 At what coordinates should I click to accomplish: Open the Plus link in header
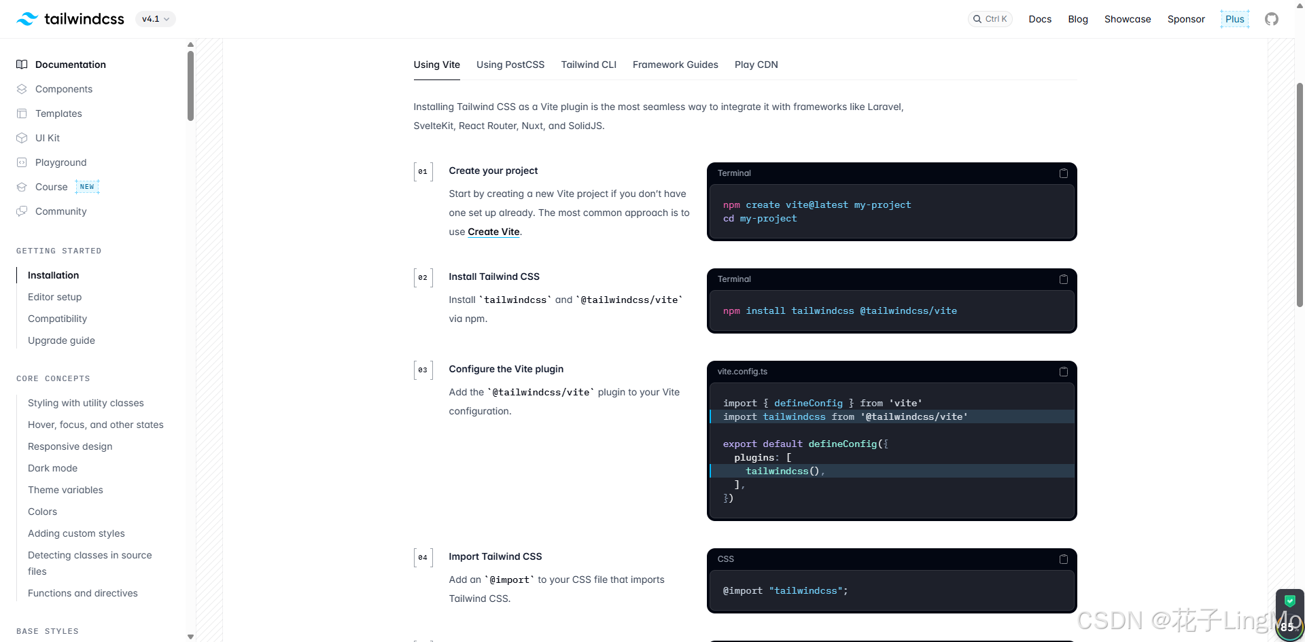coord(1234,19)
